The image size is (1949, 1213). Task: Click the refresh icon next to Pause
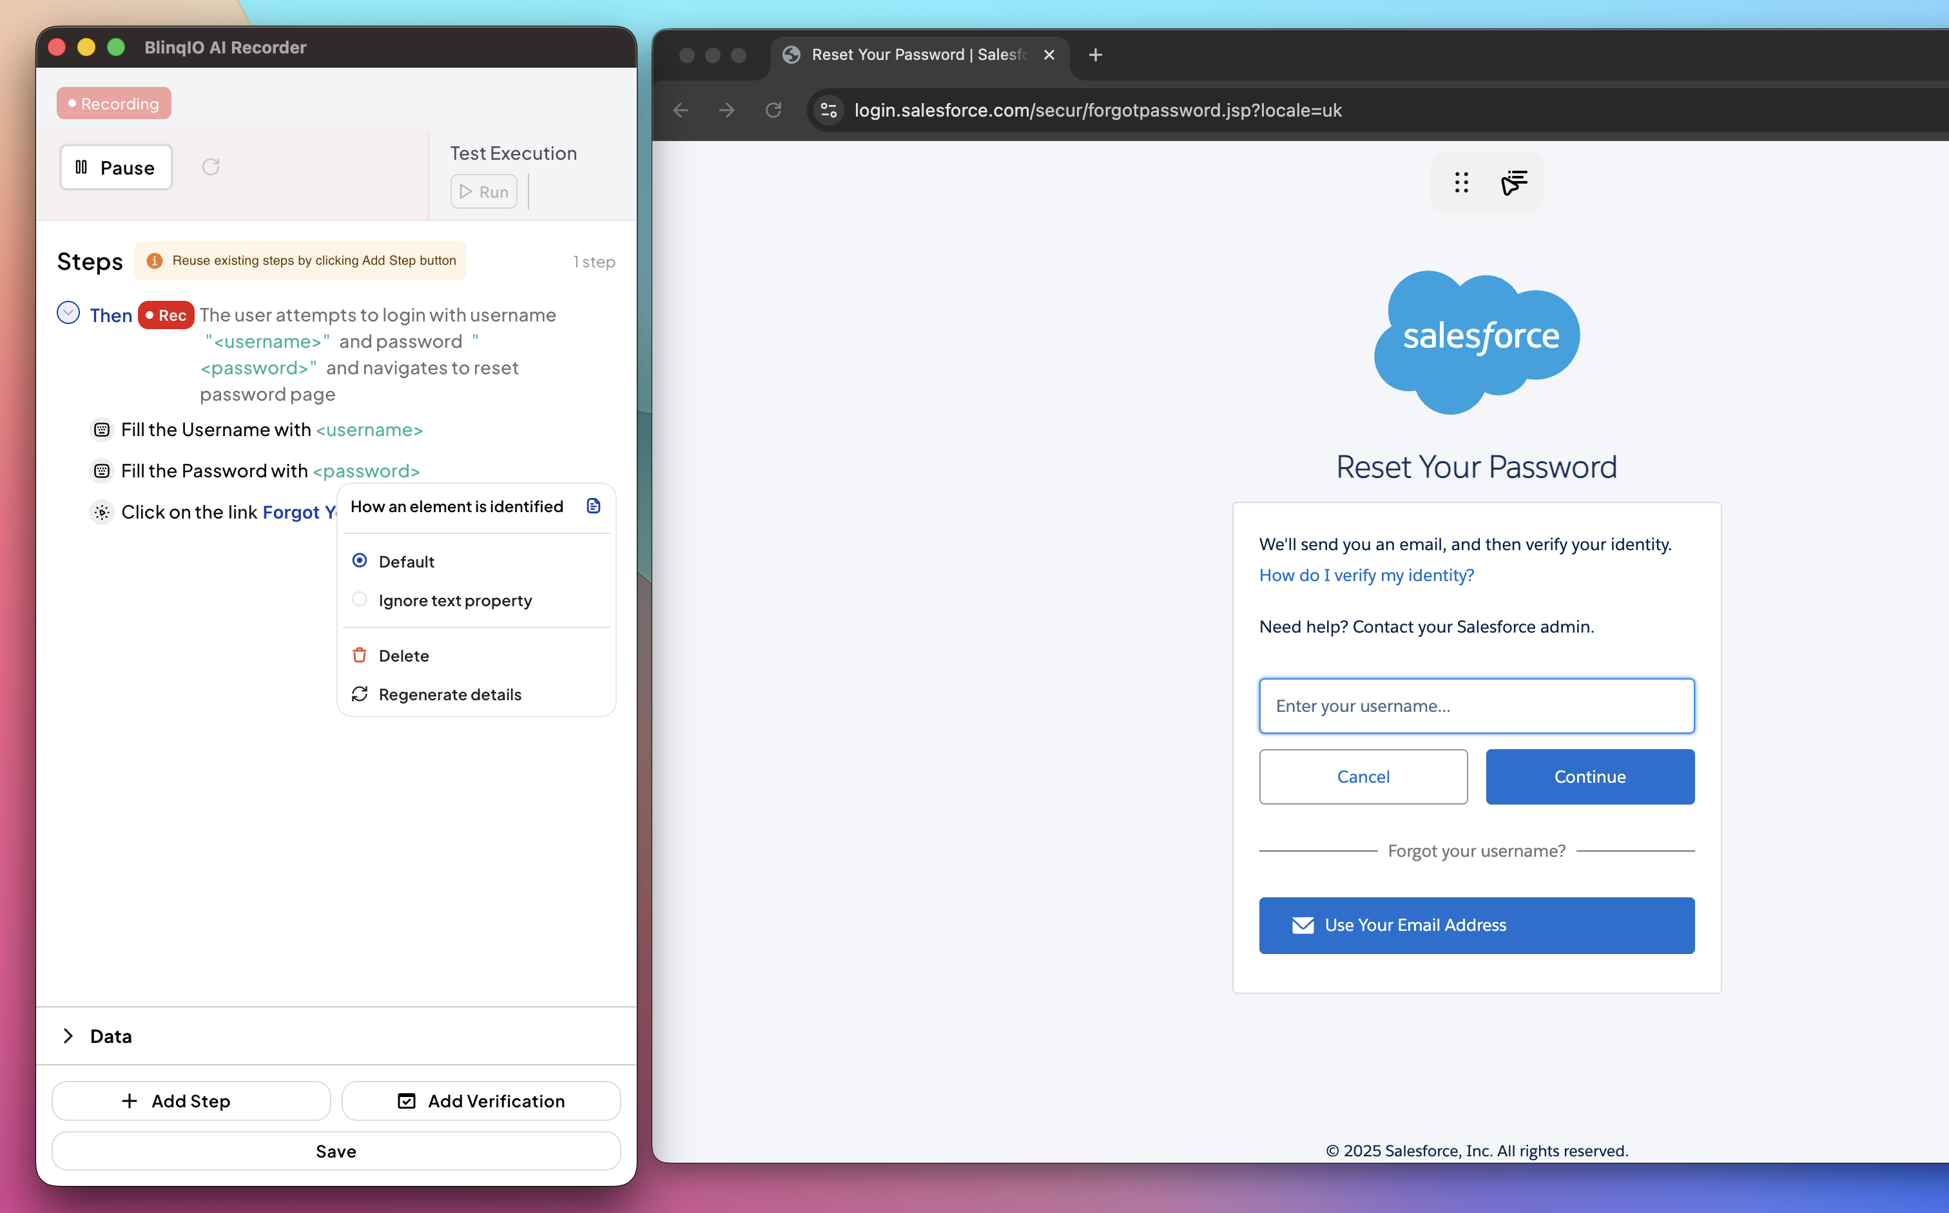click(x=210, y=167)
